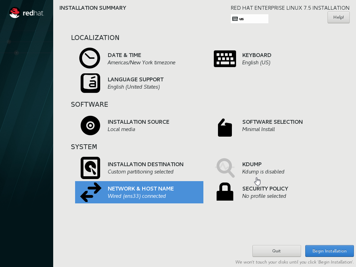
Task: Open Language Support settings
Action: 136,79
